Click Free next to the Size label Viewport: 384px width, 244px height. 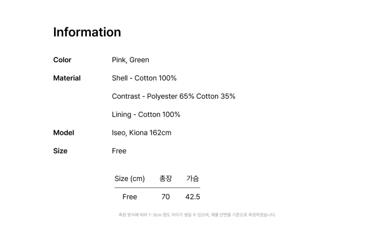point(119,151)
